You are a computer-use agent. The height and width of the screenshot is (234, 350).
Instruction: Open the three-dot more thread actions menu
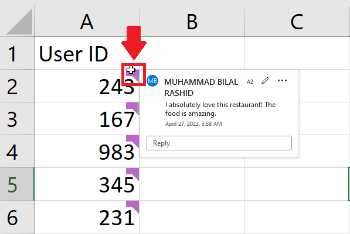(x=282, y=81)
